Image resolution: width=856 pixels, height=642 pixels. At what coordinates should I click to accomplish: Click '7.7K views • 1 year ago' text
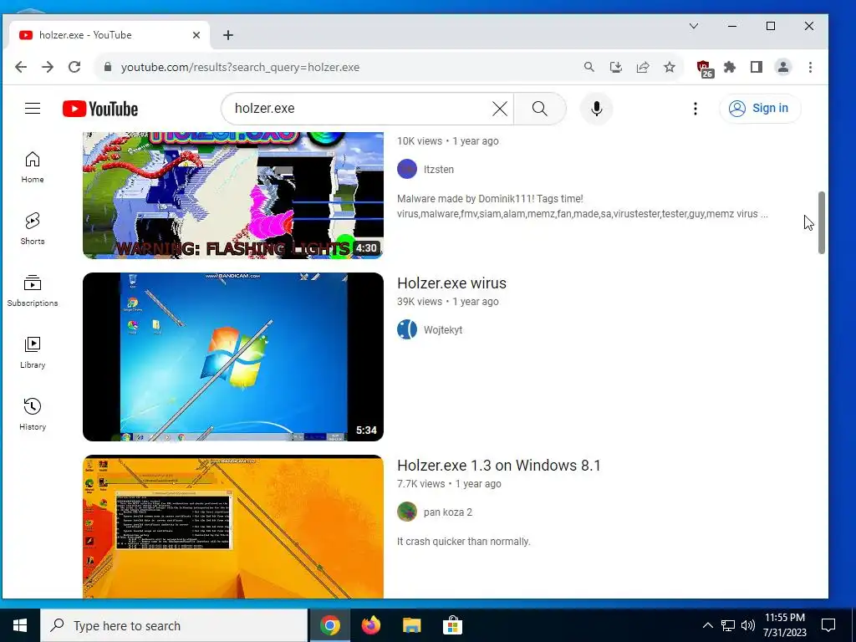[449, 484]
